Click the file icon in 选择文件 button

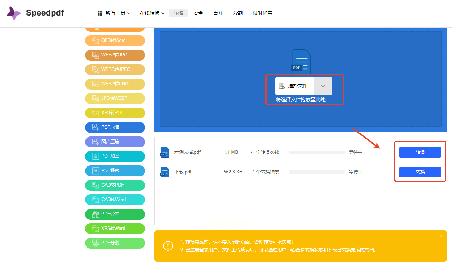click(x=282, y=86)
